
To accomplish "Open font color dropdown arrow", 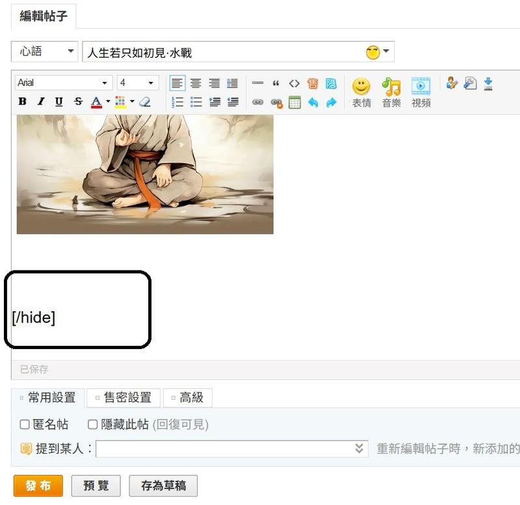I will coord(108,101).
